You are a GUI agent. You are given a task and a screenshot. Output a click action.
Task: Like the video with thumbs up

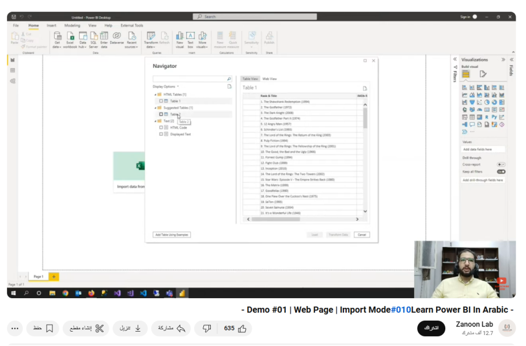[x=243, y=328]
